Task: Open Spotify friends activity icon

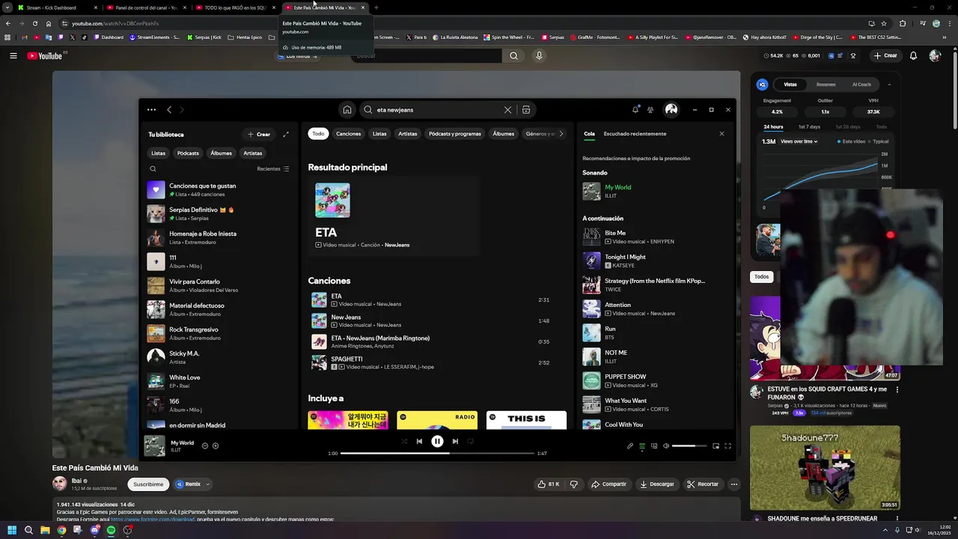Action: point(650,110)
